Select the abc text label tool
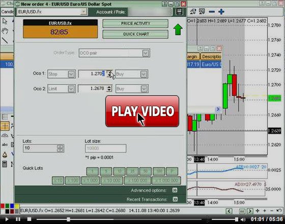Screen dimensions: 285x224 pyautogui.click(x=5, y=144)
